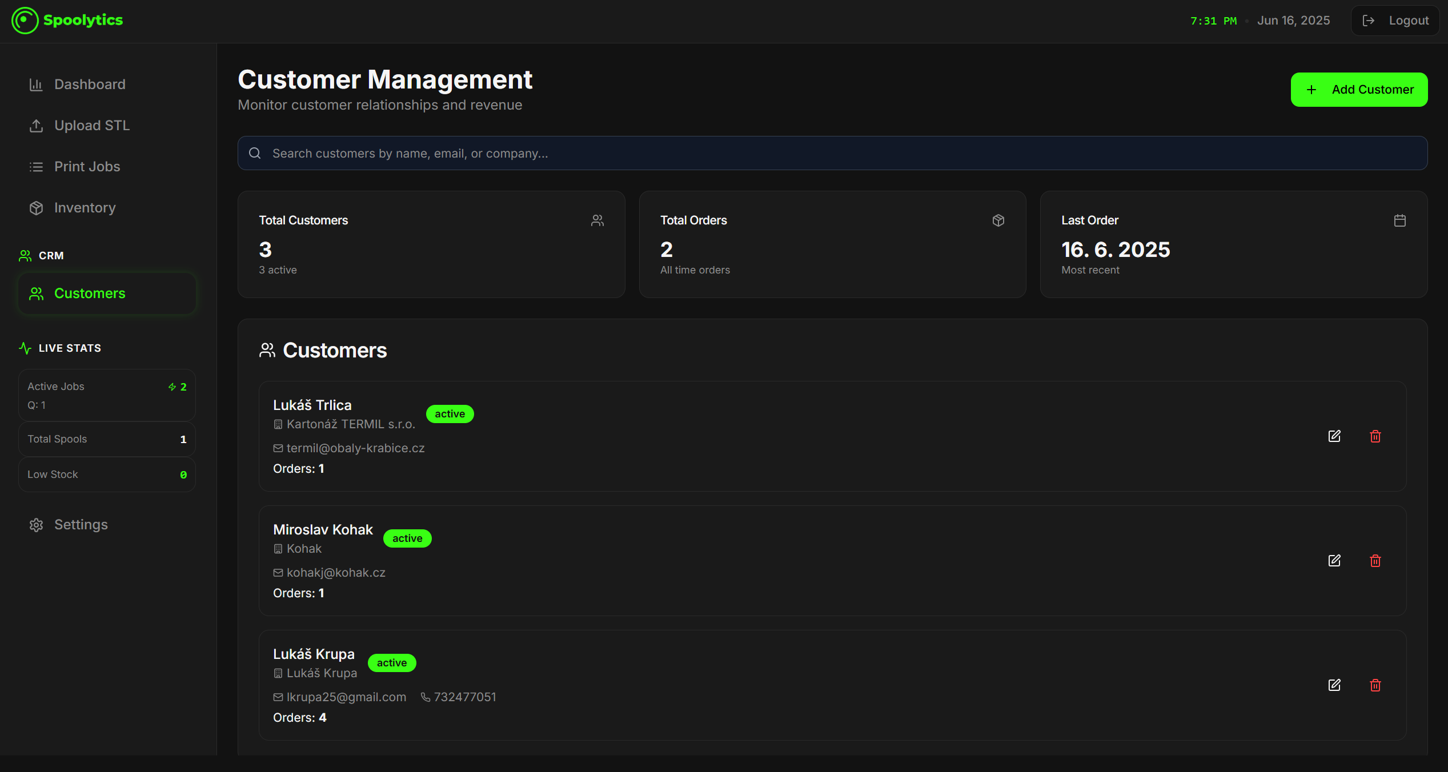Open Print Jobs section
Image resolution: width=1448 pixels, height=772 pixels.
coord(107,167)
